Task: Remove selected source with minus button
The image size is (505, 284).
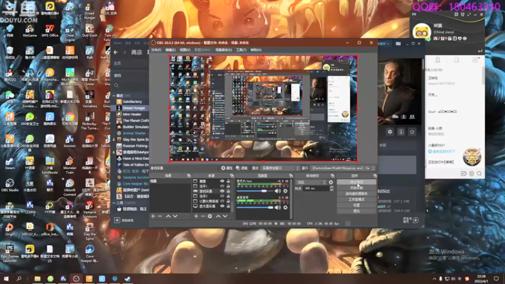Action: pos(203,216)
